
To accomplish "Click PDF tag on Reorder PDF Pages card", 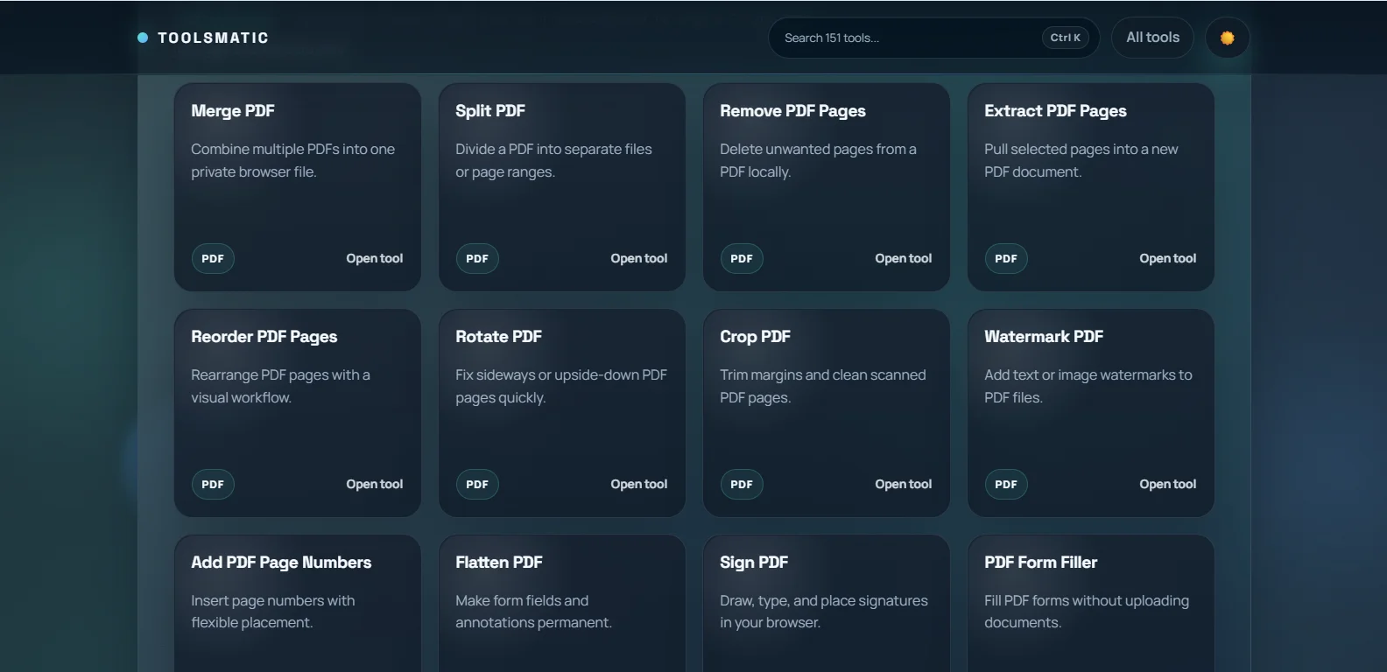I will 213,484.
